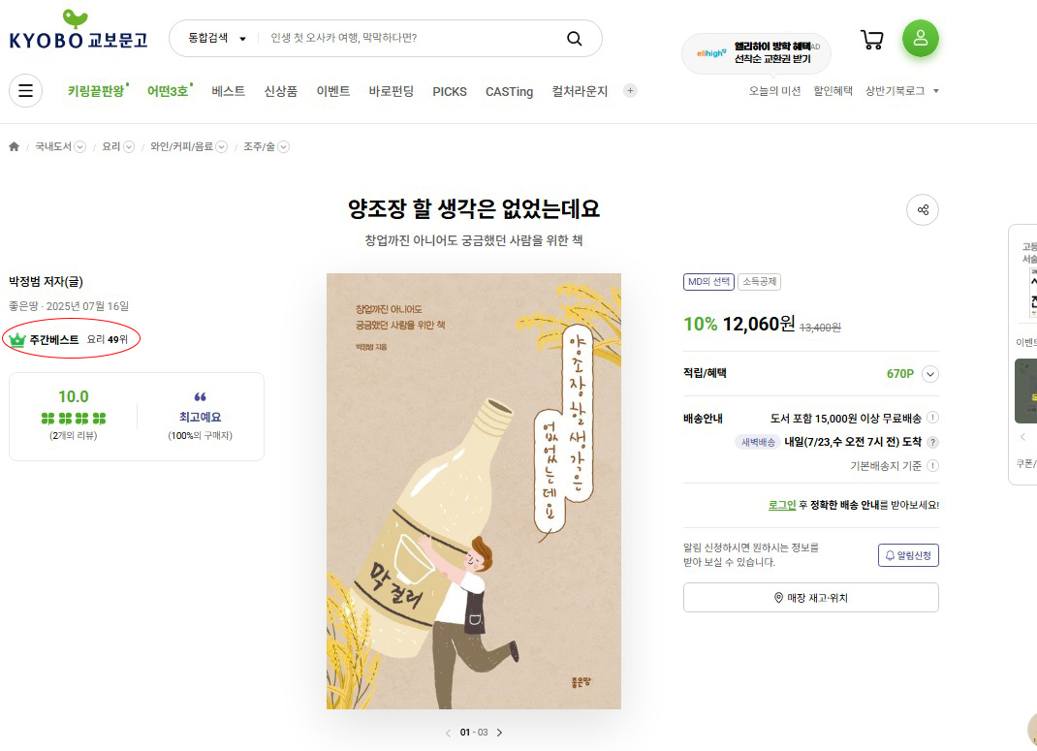Show previous book cover image arrow
The image size is (1037, 751).
[448, 733]
